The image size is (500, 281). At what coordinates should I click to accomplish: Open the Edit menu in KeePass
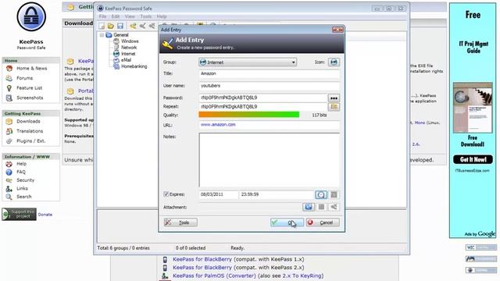coord(115,16)
